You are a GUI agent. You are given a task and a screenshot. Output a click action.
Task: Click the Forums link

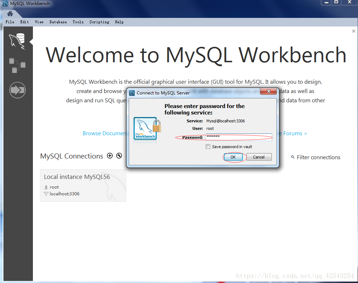click(293, 133)
